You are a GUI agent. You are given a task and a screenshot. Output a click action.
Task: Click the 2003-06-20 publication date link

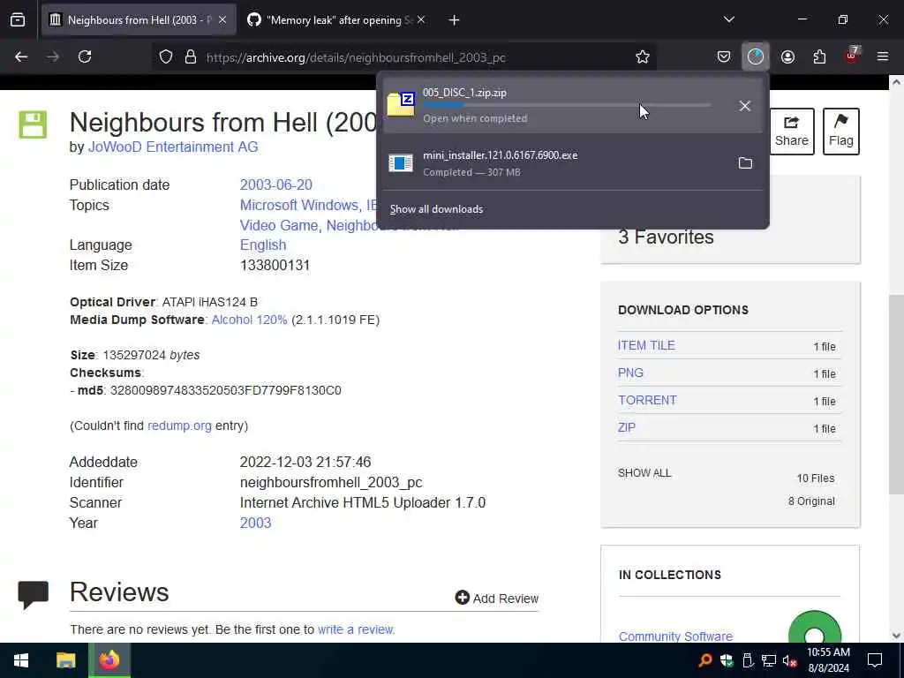276,185
